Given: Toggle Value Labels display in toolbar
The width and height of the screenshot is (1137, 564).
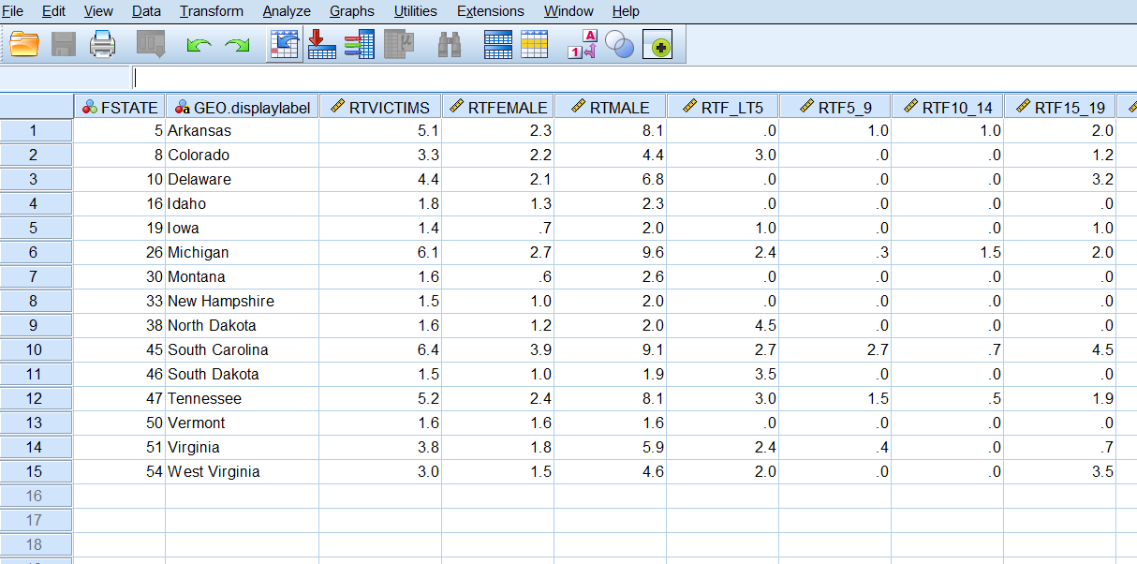Looking at the screenshot, I should 583,44.
